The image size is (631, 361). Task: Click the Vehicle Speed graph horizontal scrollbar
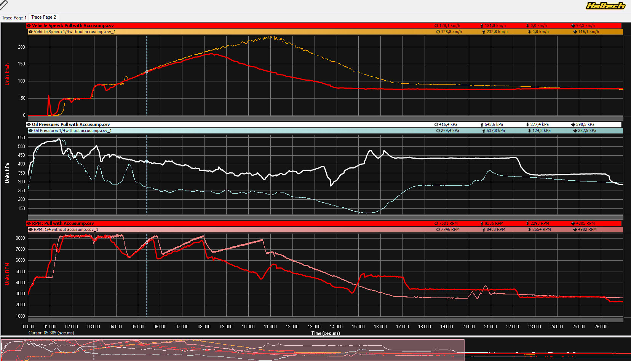(325, 119)
